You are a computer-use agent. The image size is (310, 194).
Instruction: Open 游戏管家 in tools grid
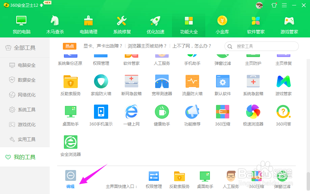click(284, 85)
